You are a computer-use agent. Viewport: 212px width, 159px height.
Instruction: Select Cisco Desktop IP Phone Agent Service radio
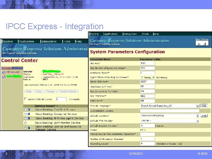click(x=26, y=118)
